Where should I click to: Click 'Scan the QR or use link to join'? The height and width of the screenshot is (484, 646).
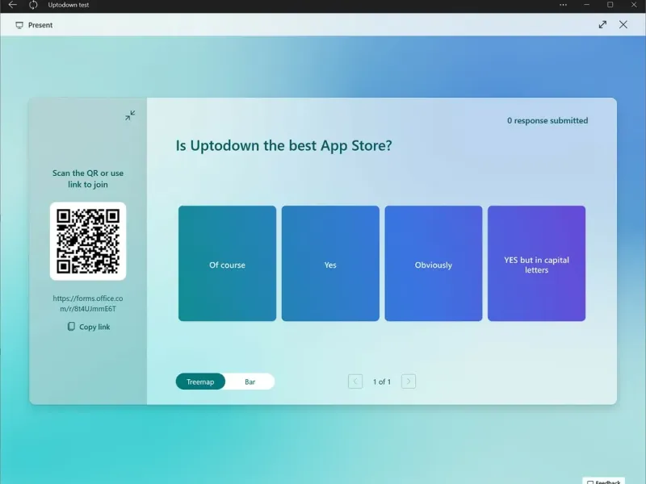[88, 178]
